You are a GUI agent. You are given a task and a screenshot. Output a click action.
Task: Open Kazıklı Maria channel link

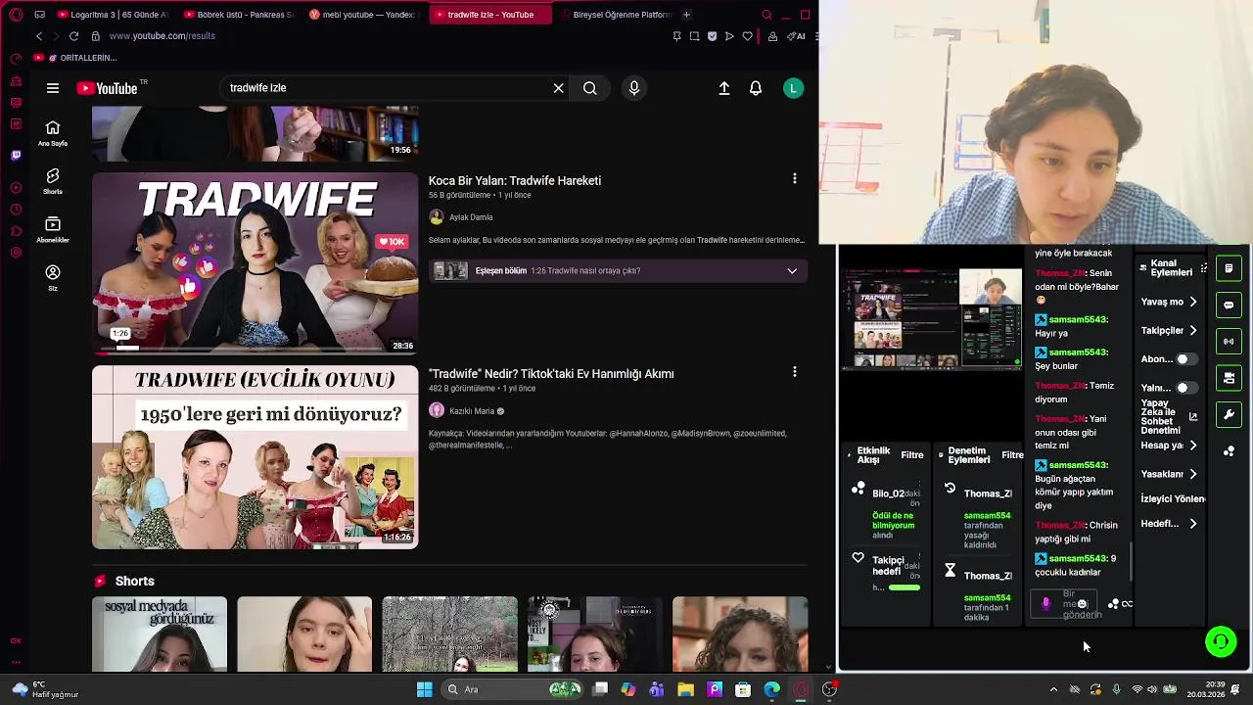click(x=472, y=411)
